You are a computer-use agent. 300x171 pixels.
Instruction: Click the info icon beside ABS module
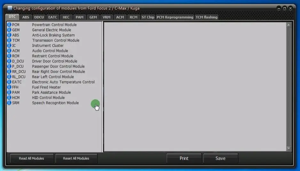click(x=9, y=35)
